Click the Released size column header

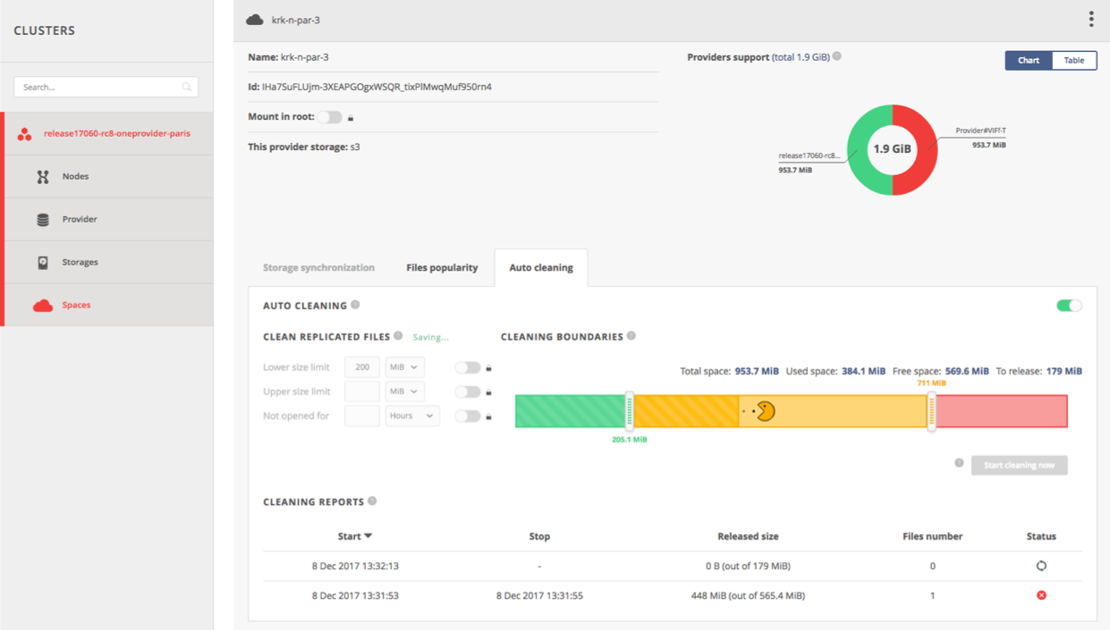748,536
